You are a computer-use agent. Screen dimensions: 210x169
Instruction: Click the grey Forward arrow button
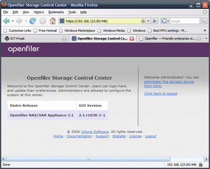19,21
